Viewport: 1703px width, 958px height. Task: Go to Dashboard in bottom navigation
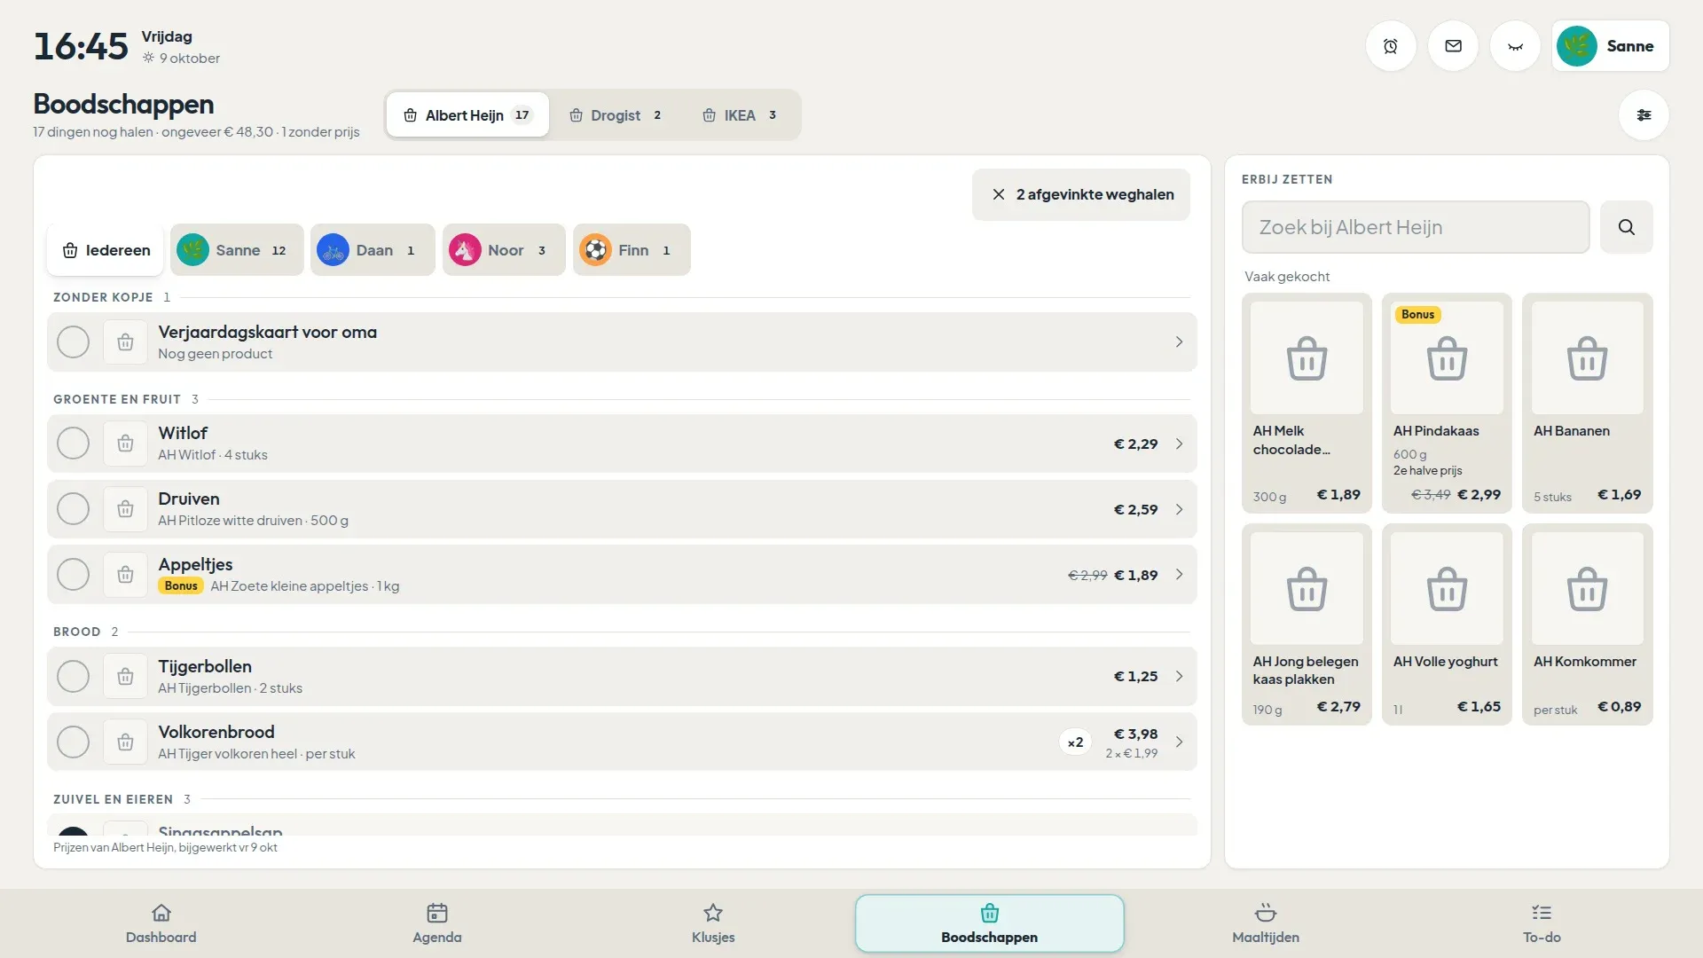pyautogui.click(x=161, y=923)
